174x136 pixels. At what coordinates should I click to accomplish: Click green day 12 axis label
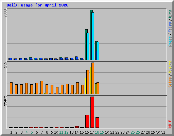(x=66, y=132)
